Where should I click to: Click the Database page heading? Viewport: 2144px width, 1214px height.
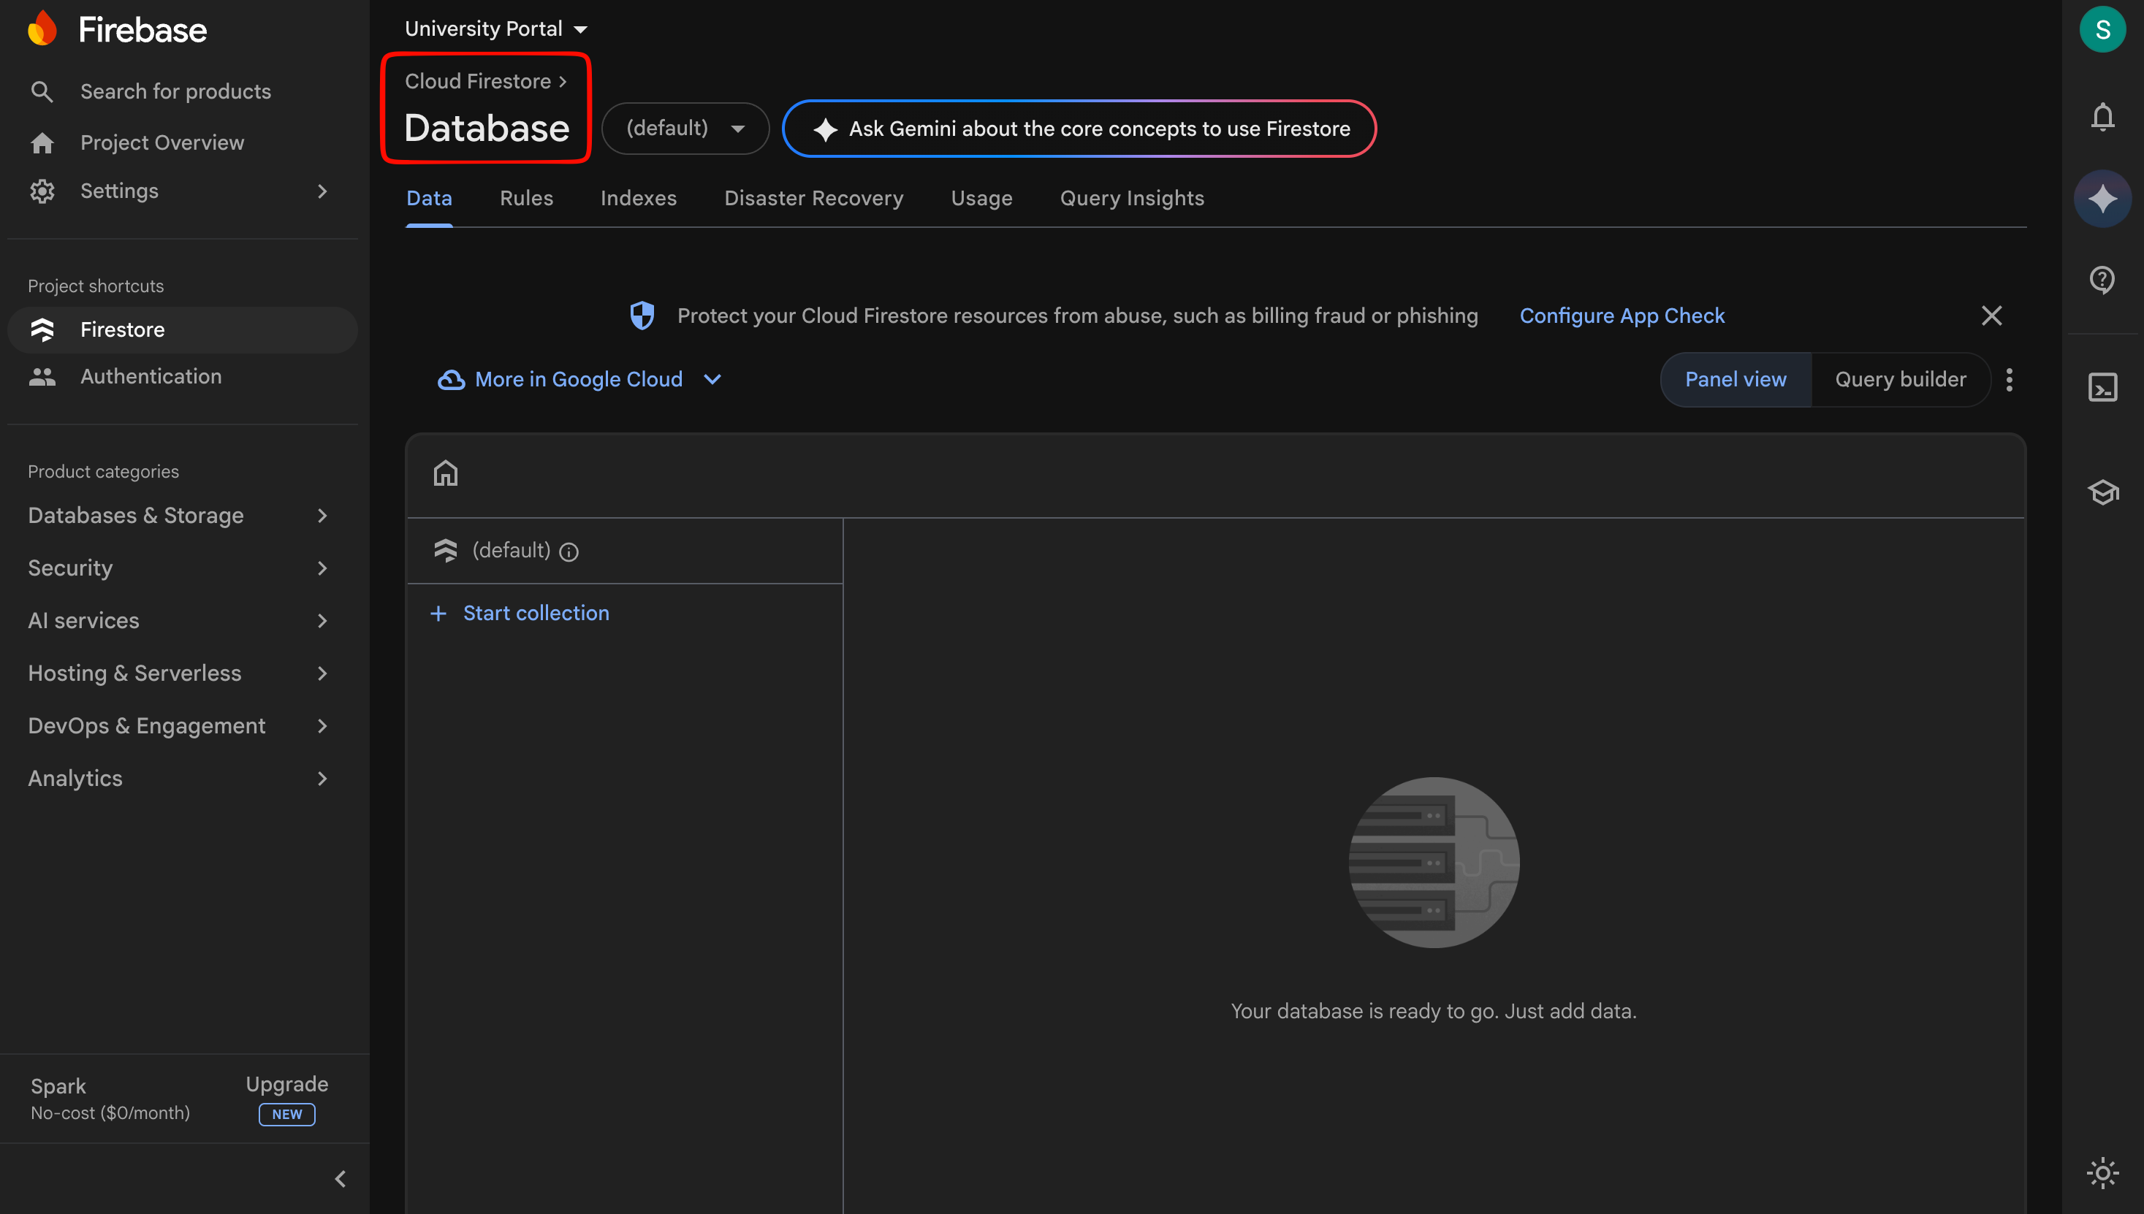tap(487, 129)
